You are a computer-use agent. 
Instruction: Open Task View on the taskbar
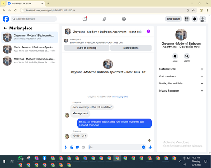pyautogui.click(x=12, y=161)
